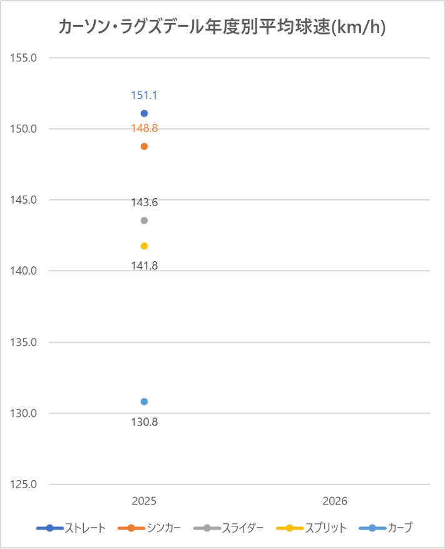This screenshot has width=445, height=549.
Task: Click the 141.8 data label
Action: pyautogui.click(x=144, y=266)
